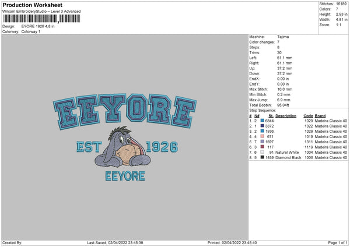Select the pink swatch beside 671

262,136
